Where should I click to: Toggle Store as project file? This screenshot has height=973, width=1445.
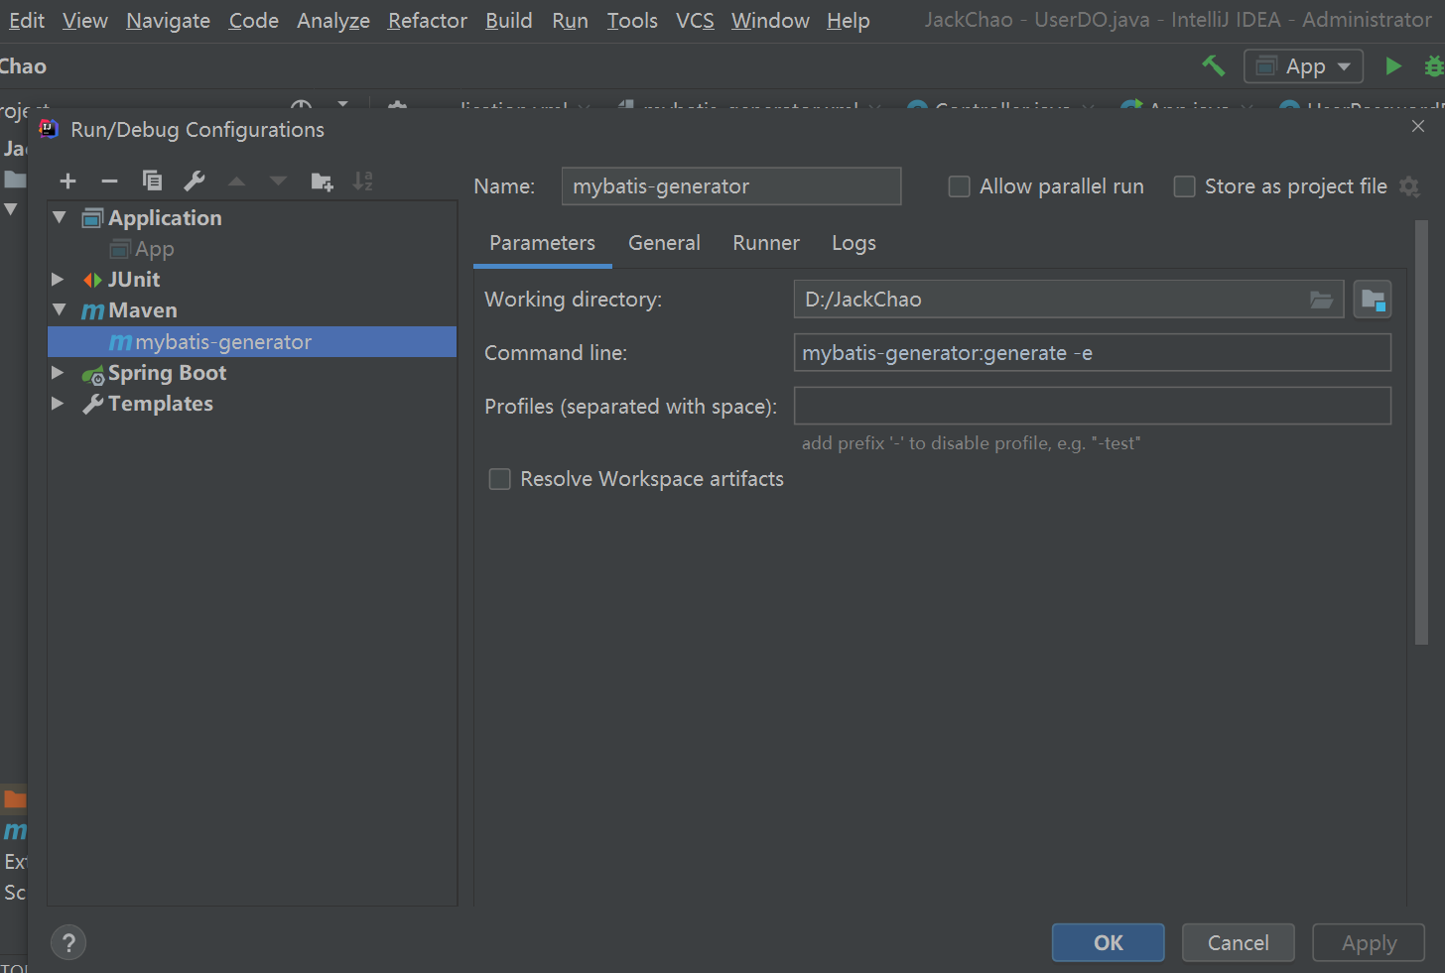click(x=1184, y=186)
